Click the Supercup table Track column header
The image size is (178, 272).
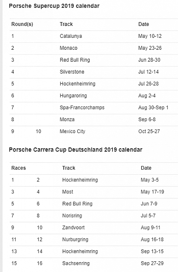click(66, 24)
